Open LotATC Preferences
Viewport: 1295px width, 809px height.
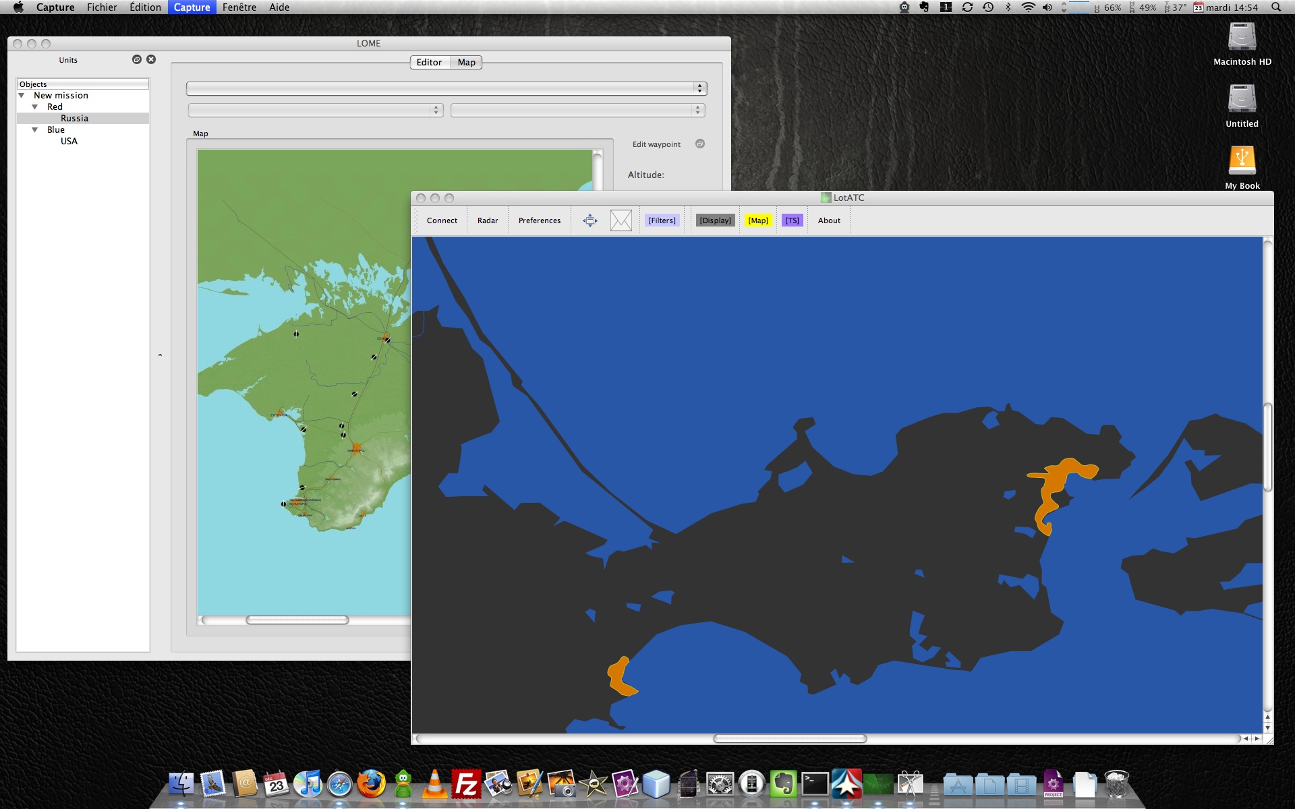pos(539,220)
